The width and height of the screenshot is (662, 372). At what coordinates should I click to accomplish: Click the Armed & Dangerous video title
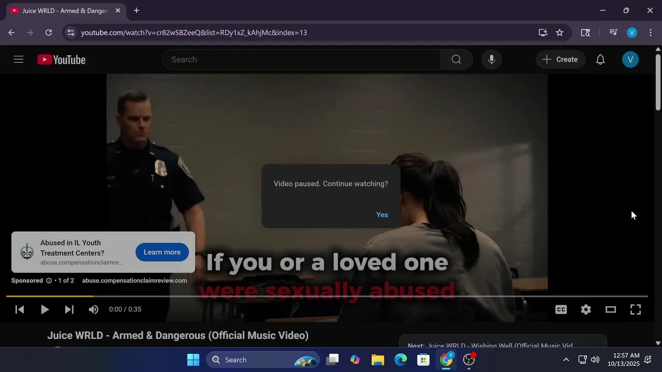tap(178, 335)
